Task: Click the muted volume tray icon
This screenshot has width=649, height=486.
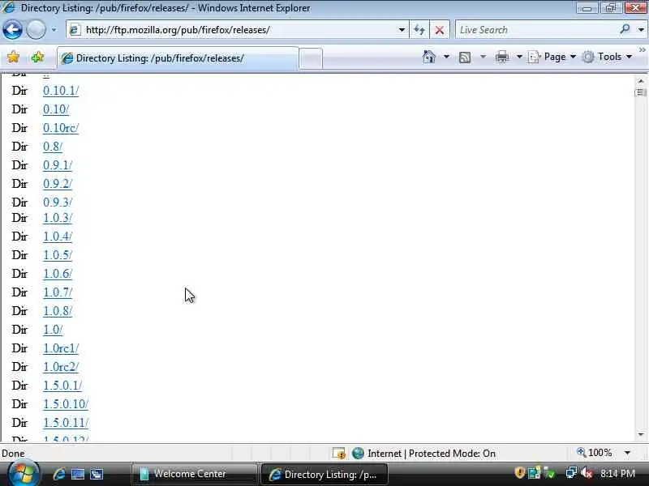Action: tap(587, 472)
